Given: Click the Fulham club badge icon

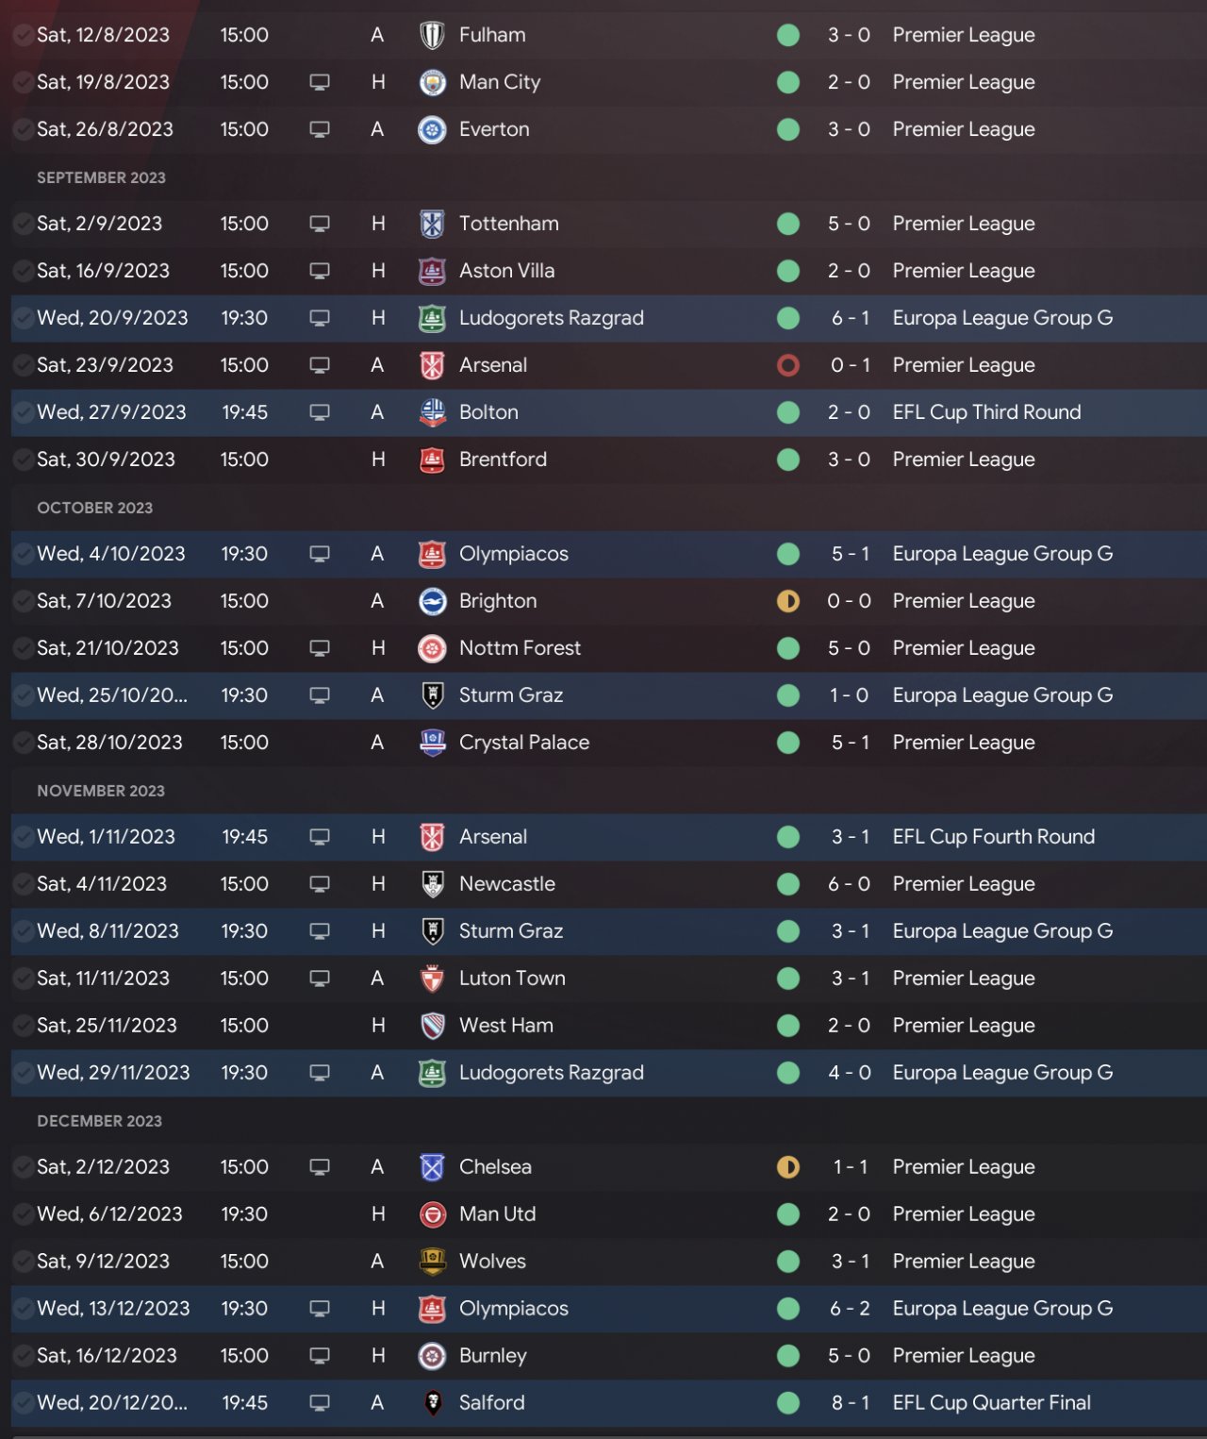Looking at the screenshot, I should click(x=432, y=36).
